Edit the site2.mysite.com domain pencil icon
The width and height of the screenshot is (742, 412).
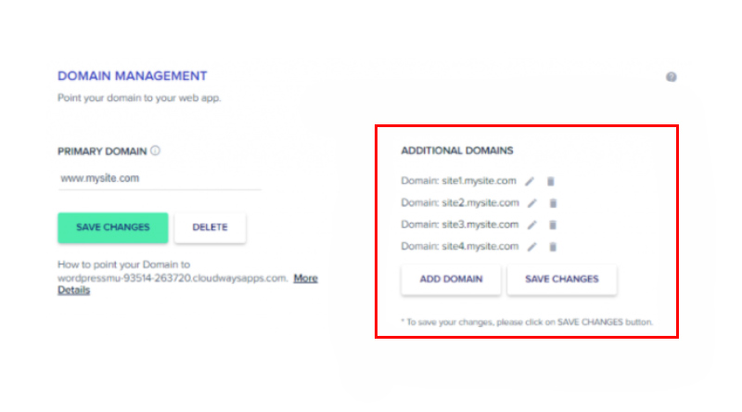(x=532, y=203)
